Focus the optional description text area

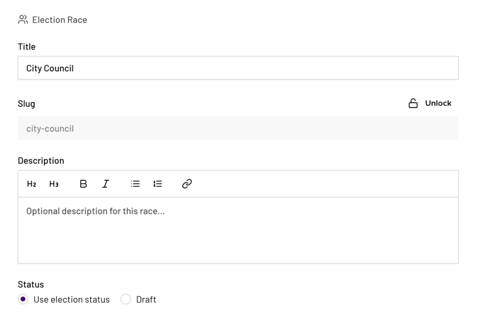click(x=238, y=230)
